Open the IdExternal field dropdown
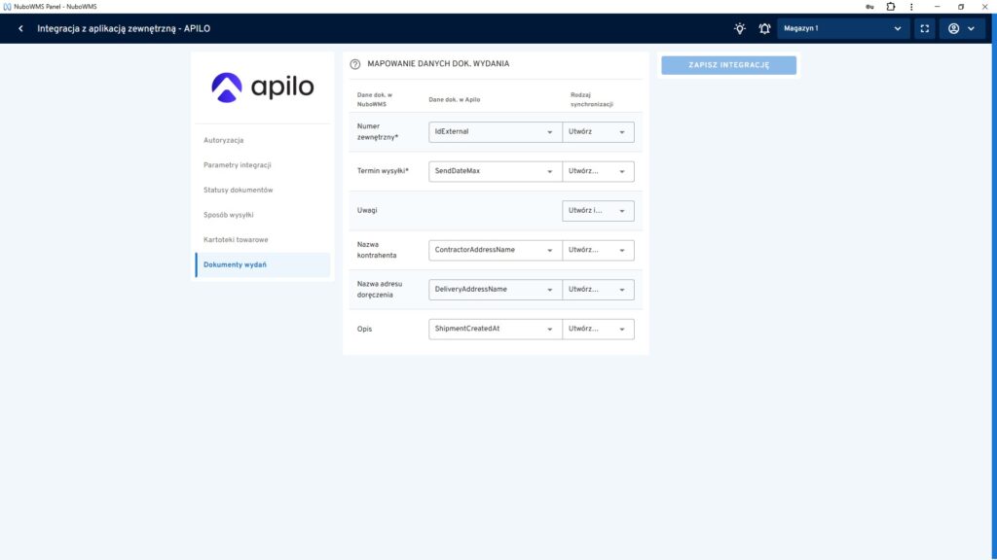Screen dimensions: 997x560 pyautogui.click(x=495, y=132)
